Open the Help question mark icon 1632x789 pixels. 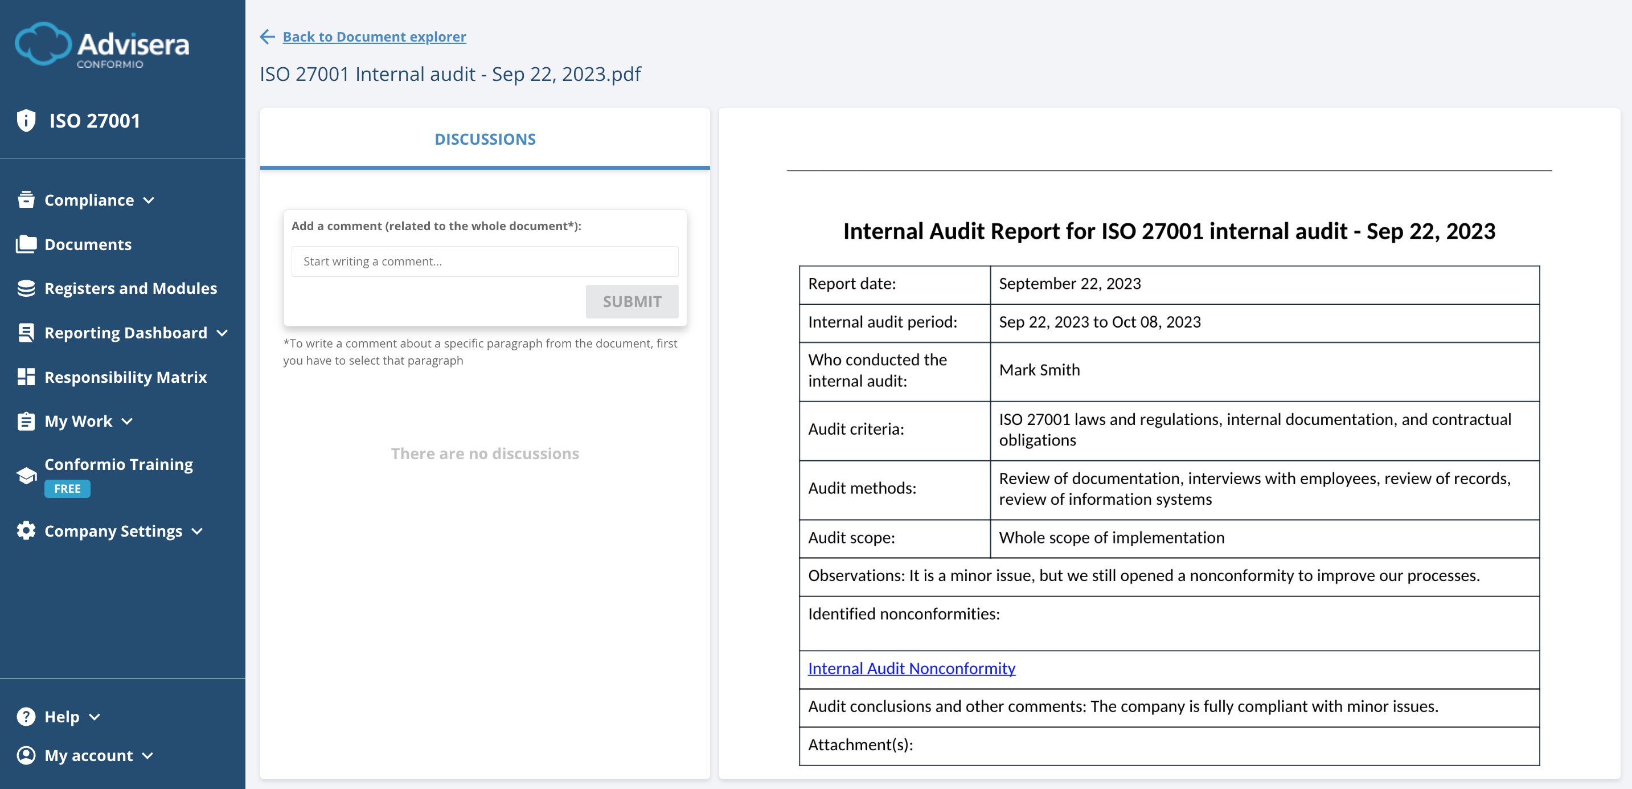[26, 716]
